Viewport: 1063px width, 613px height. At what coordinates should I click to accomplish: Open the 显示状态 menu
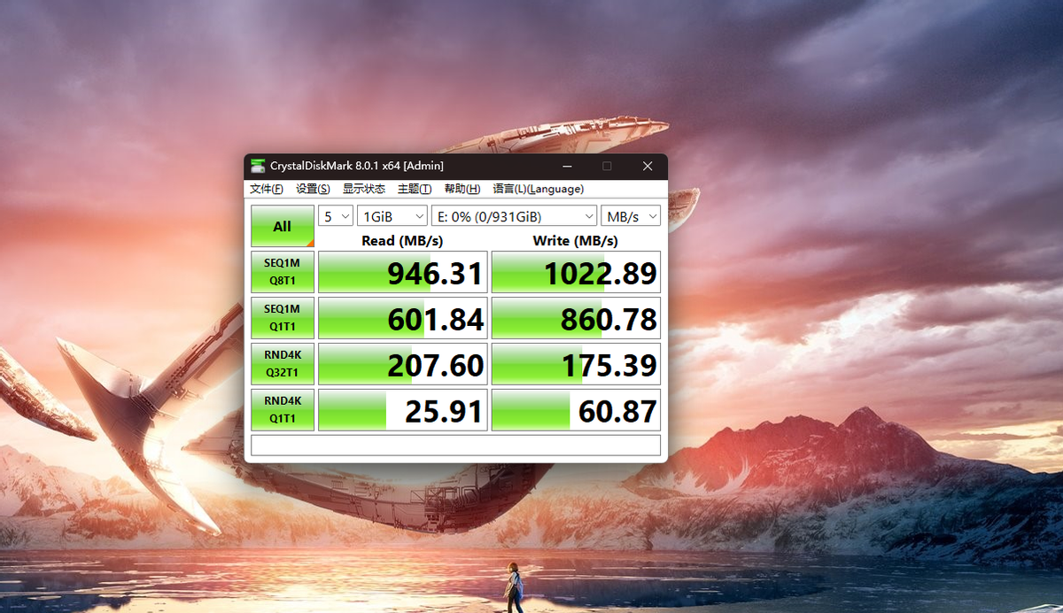364,189
